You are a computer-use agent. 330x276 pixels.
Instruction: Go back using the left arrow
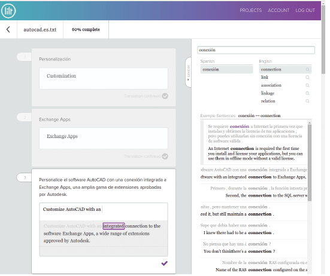pyautogui.click(x=8, y=29)
